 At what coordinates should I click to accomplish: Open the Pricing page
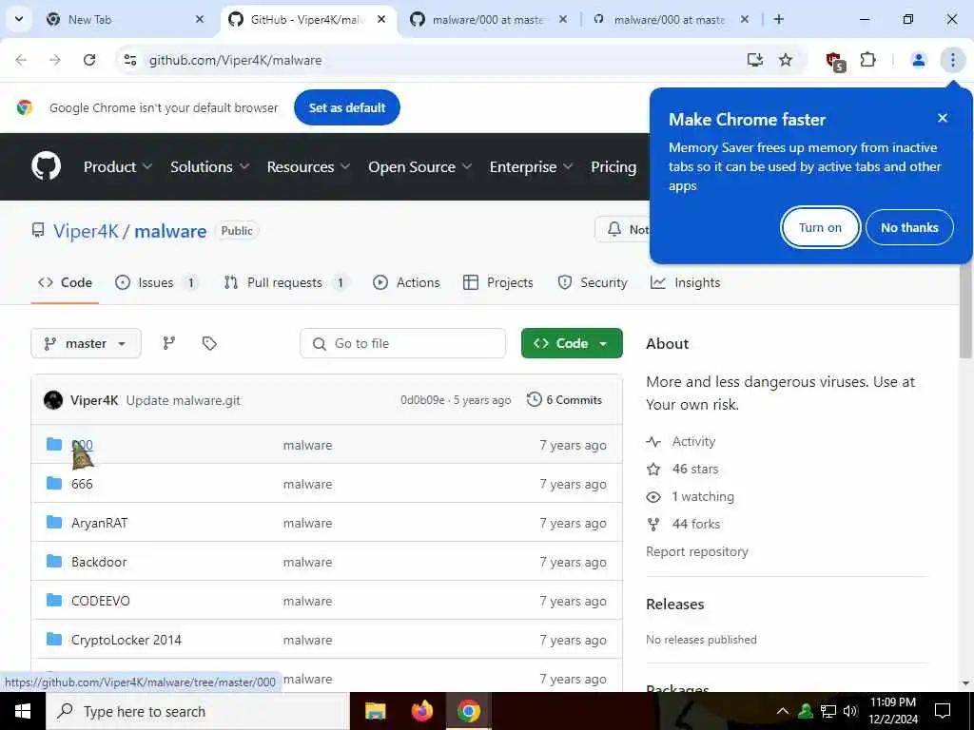click(614, 167)
